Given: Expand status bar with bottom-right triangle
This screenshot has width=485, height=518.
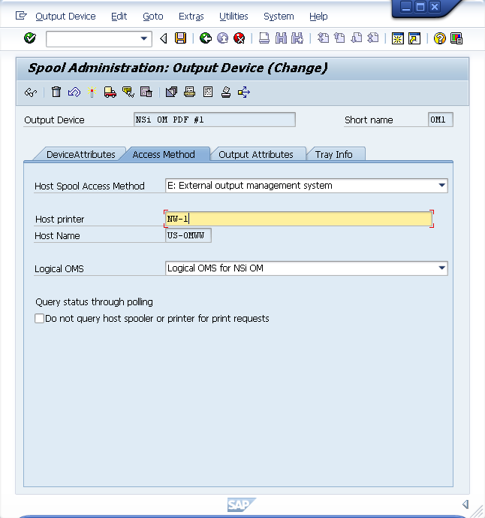Looking at the screenshot, I should click(x=465, y=504).
